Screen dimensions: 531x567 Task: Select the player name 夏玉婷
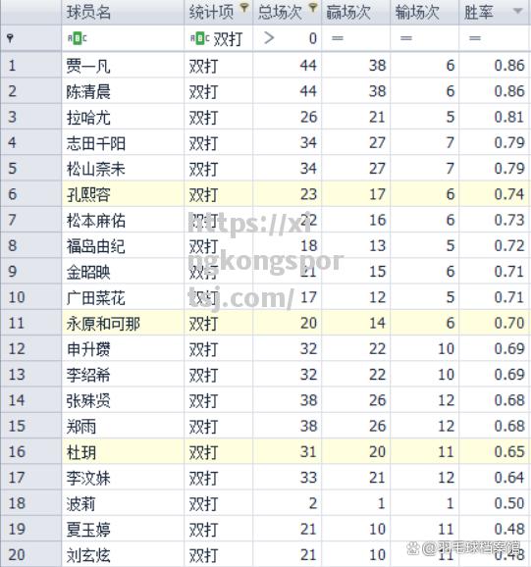(x=88, y=530)
